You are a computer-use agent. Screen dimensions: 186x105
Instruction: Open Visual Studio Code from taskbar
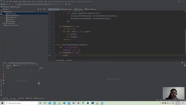64,103
